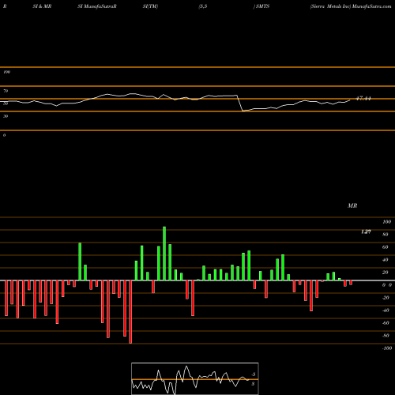Click the 100 label on the RSI panel
The image size is (395, 395).
pyautogui.click(x=6, y=72)
